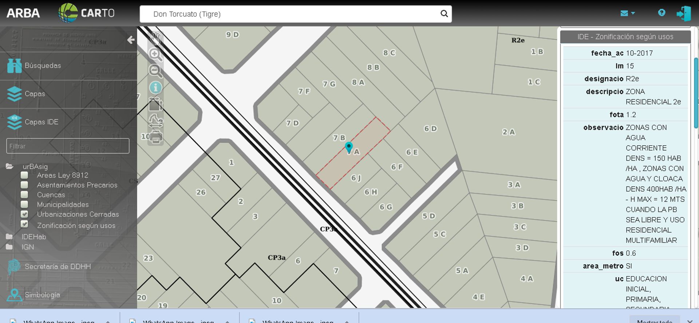Click the Filtrar layer input field
The image size is (699, 323).
pos(68,146)
